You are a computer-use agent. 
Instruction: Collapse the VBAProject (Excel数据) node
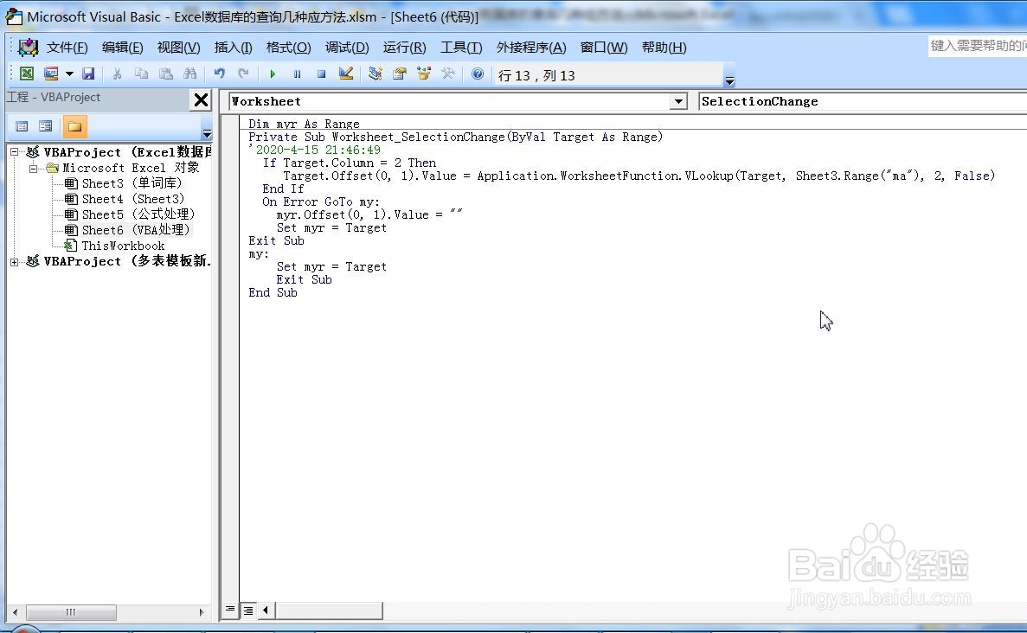click(15, 152)
